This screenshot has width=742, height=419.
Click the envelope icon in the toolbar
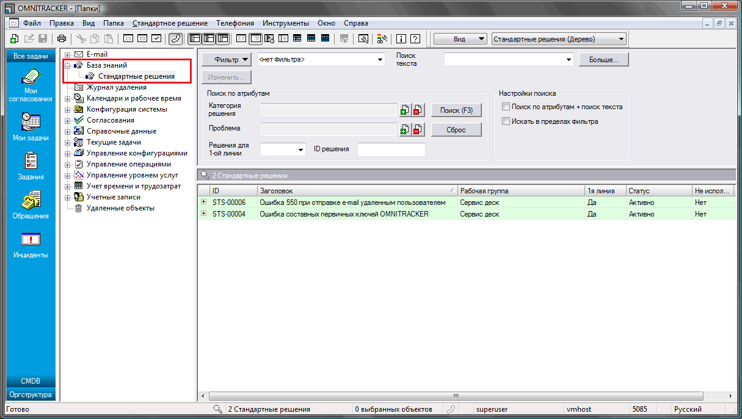click(142, 39)
